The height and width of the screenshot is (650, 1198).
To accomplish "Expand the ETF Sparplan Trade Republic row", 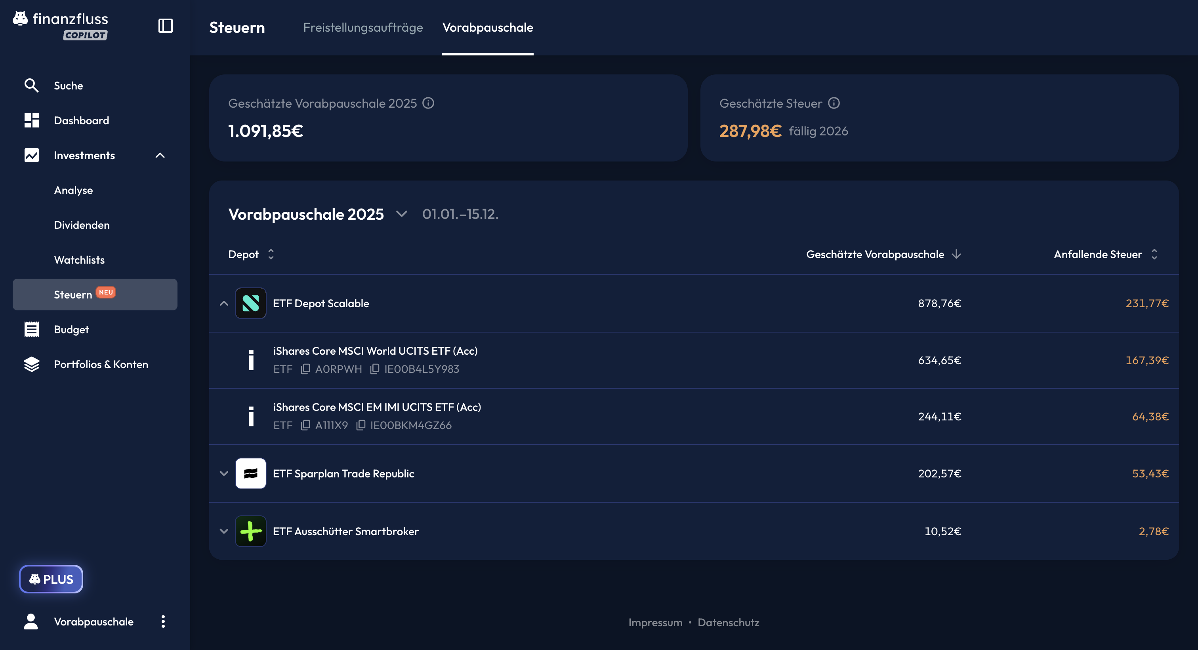I will pyautogui.click(x=224, y=473).
